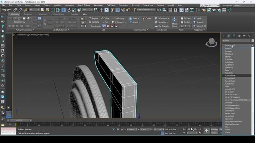Switch to the Object Paint ribbon tab

click(x=59, y=14)
